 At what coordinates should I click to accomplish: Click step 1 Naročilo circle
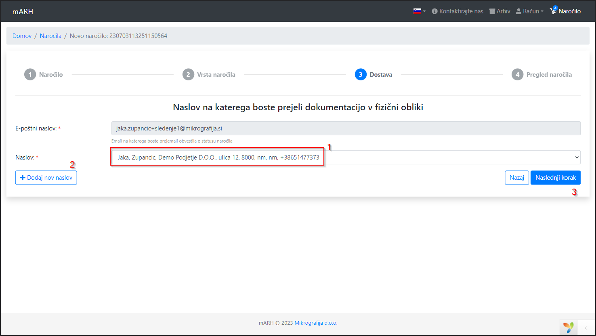click(30, 75)
